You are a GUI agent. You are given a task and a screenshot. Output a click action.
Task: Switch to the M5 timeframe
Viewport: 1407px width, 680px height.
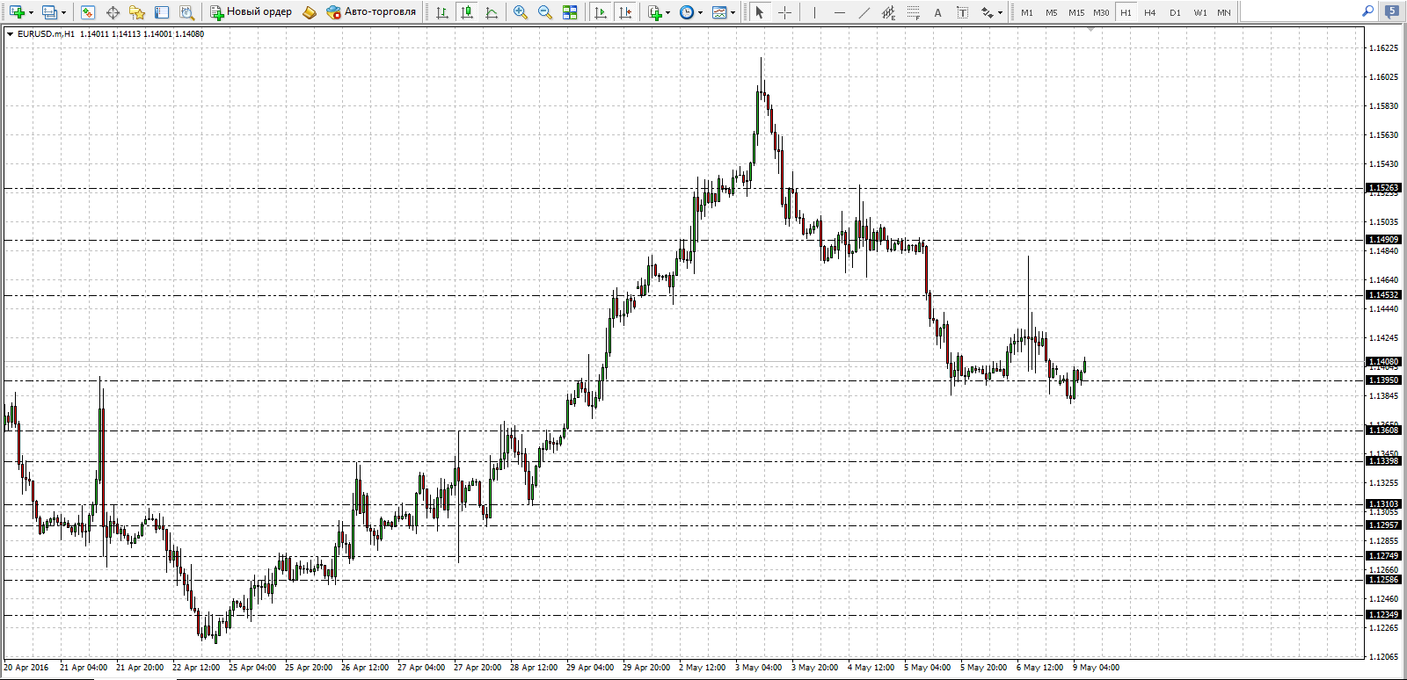point(1052,12)
